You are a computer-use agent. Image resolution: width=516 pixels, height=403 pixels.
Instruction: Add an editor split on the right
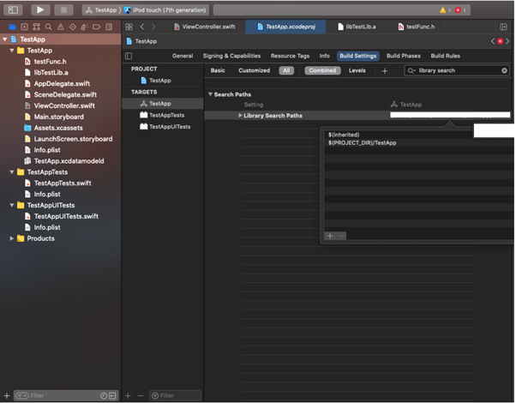click(503, 27)
